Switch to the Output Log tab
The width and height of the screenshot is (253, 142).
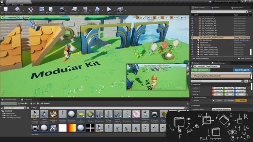(27, 100)
